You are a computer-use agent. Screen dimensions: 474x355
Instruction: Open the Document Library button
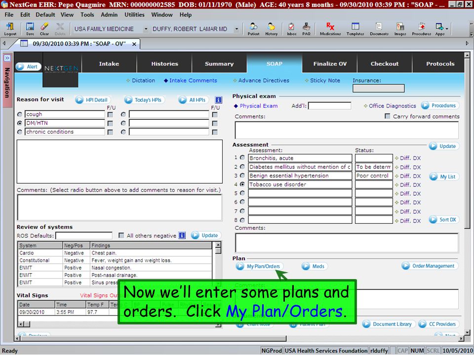[389, 324]
